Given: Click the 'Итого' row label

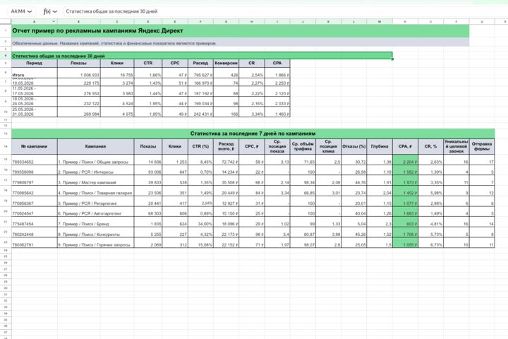Looking at the screenshot, I should (35, 73).
